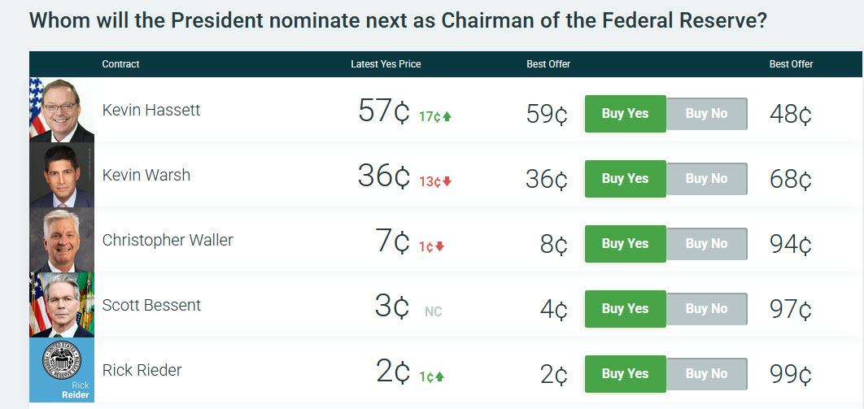Click Scott Bessent's portrait photo
The image size is (864, 409).
[x=62, y=306]
